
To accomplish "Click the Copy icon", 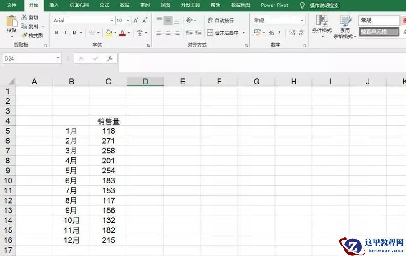I will tap(24, 26).
